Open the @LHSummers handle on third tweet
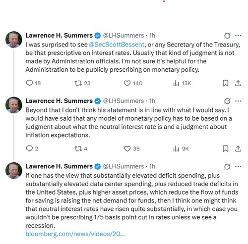The width and height of the screenshot is (248, 244). tap(124, 166)
